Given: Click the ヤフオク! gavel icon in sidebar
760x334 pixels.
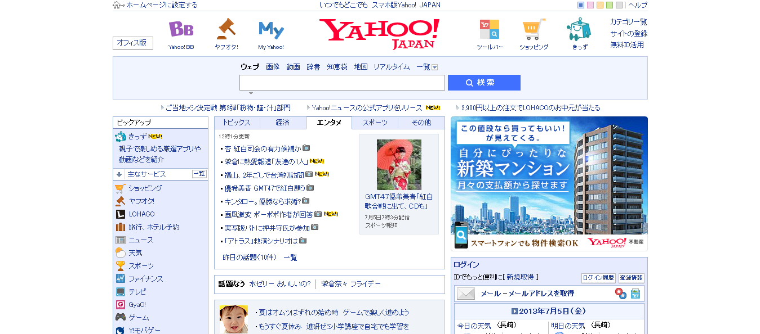Looking at the screenshot, I should coord(120,201).
